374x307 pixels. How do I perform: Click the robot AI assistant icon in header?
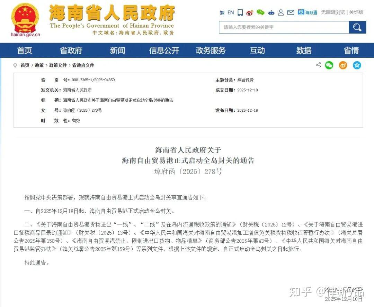click(270, 12)
